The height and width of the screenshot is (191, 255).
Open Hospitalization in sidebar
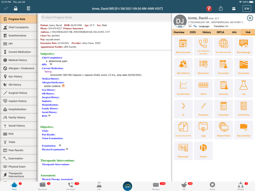tap(19, 109)
